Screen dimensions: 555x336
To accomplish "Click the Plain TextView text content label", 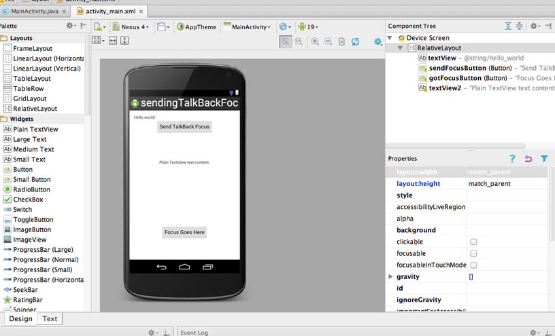I will (x=184, y=162).
